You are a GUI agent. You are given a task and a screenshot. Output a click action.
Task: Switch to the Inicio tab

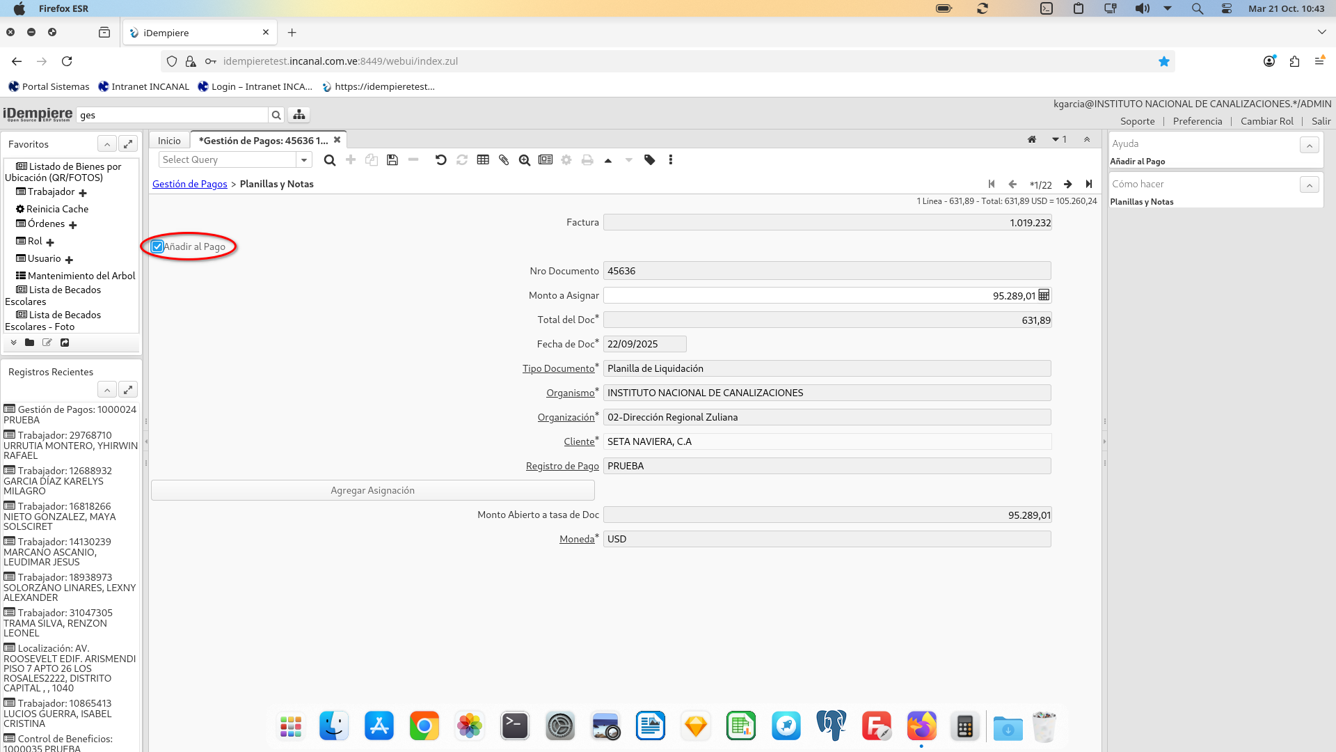coord(169,141)
